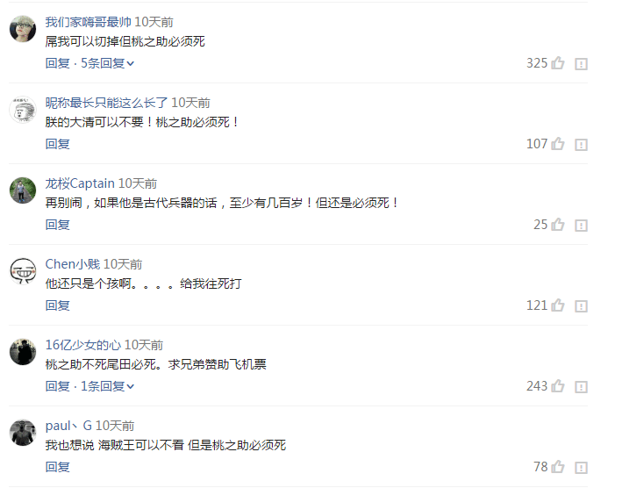
Task: Like Chen小贱's comment with 121 likes
Action: pyautogui.click(x=558, y=305)
